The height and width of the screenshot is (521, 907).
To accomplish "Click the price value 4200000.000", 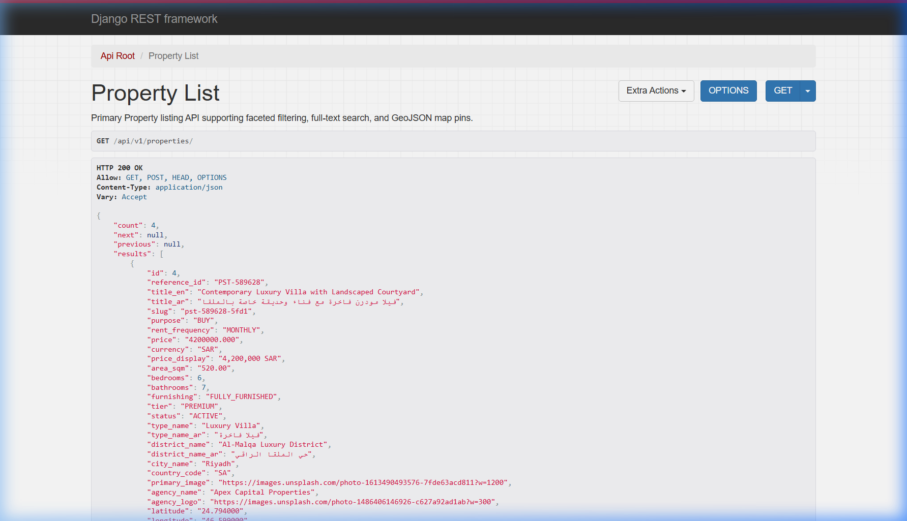I will point(212,340).
